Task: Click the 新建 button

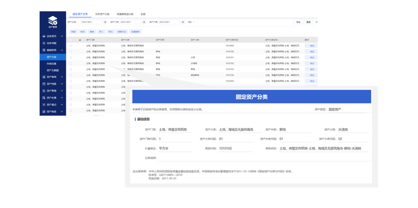Action: (x=73, y=32)
